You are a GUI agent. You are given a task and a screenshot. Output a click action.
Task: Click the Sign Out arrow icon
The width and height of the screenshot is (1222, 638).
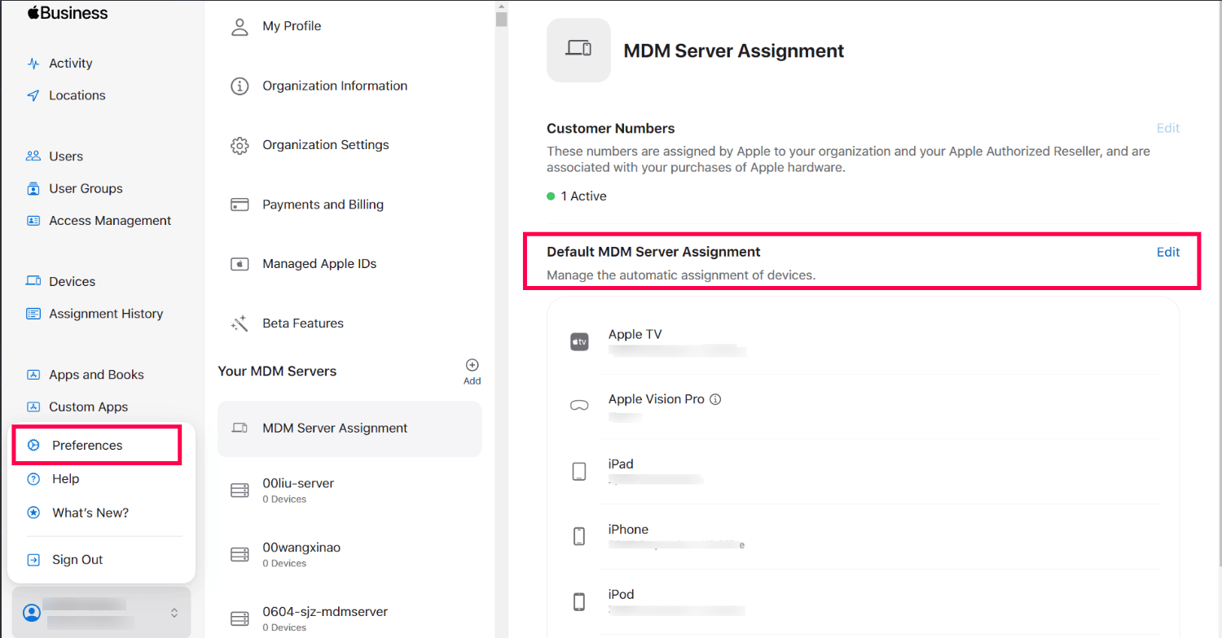(x=33, y=560)
